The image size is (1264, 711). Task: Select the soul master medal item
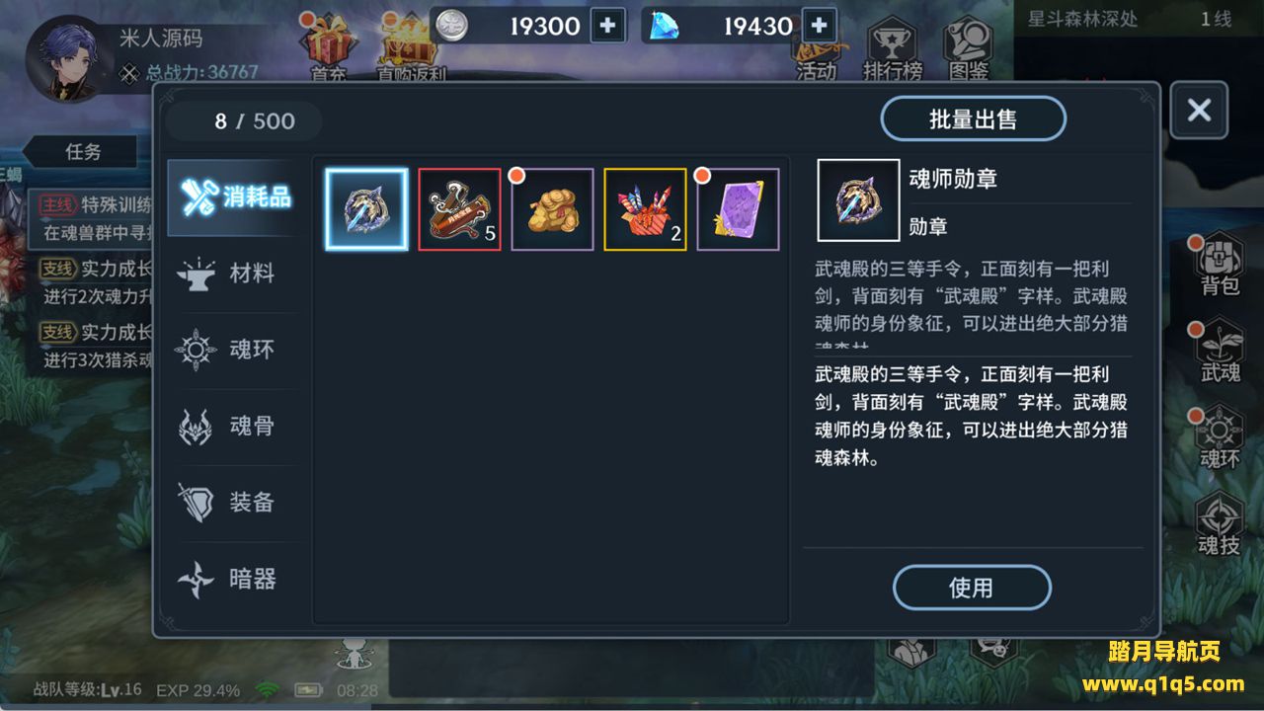click(366, 209)
